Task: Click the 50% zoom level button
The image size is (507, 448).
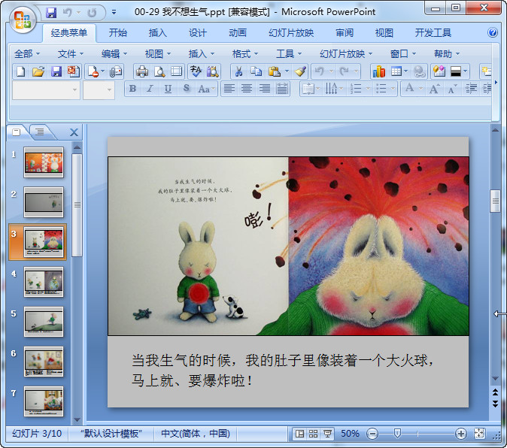Action: (x=350, y=434)
